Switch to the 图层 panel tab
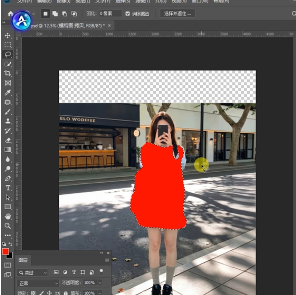Viewport: 296px width, 295px height. 23,260
